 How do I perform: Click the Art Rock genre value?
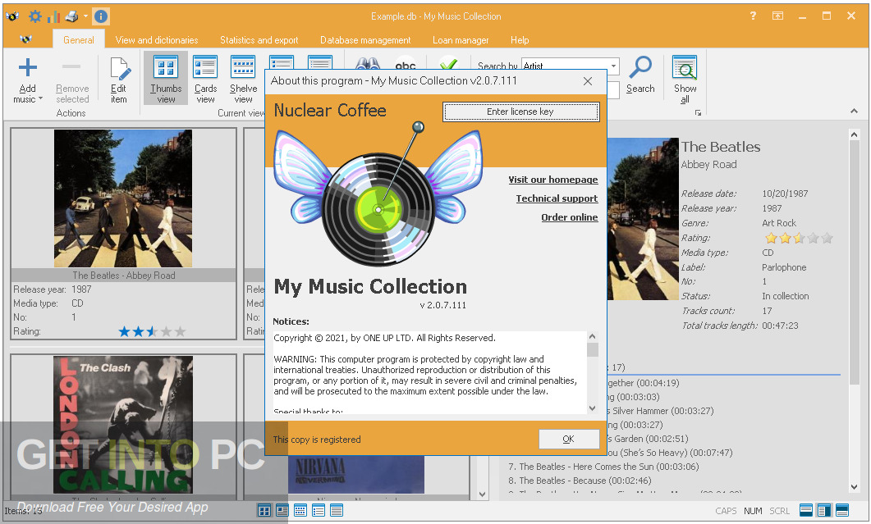pyautogui.click(x=779, y=223)
